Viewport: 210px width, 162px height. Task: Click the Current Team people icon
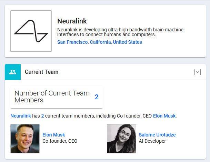(13, 72)
